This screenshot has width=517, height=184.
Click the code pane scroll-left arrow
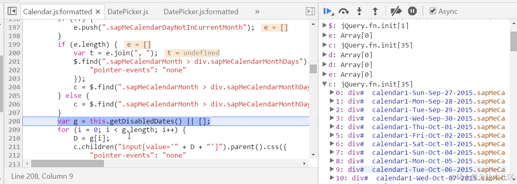coord(27,163)
